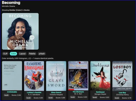Click the book tag under Unthinkable

(7, 95)
